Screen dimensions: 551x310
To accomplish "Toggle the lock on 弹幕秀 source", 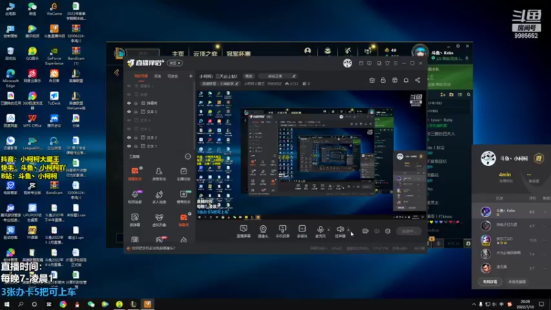I will 136,103.
